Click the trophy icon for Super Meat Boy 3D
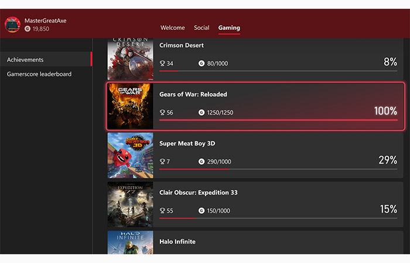 click(x=162, y=161)
